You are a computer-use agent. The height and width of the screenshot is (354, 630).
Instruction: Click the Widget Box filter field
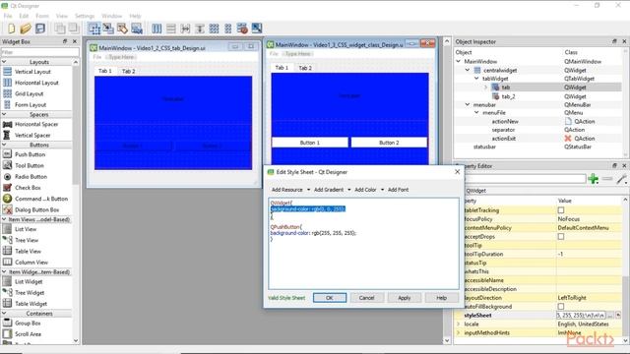[39, 52]
